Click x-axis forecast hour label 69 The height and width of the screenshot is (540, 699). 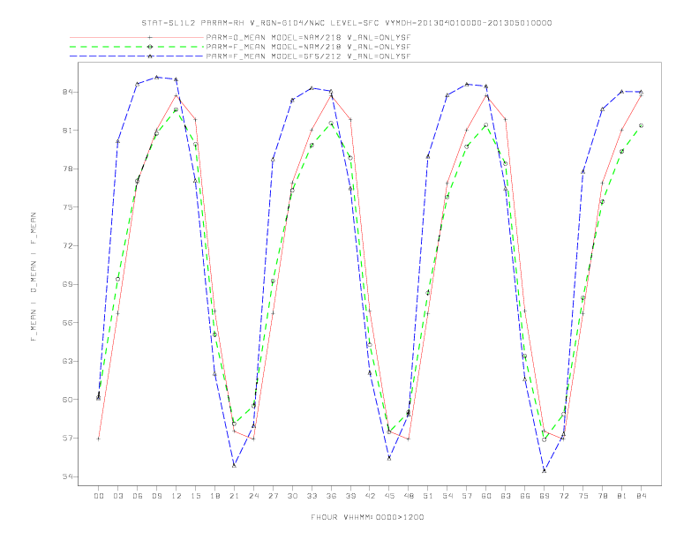tap(545, 496)
